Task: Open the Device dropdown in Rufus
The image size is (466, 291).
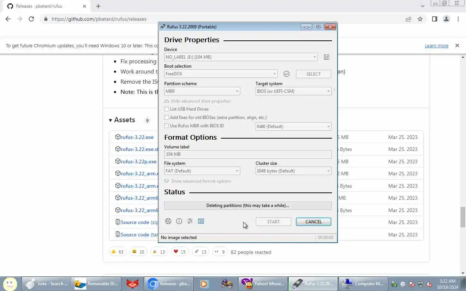Action: tap(241, 57)
